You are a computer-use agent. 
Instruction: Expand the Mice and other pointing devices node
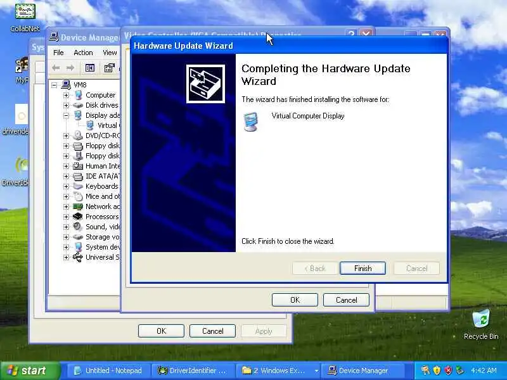[66, 196]
